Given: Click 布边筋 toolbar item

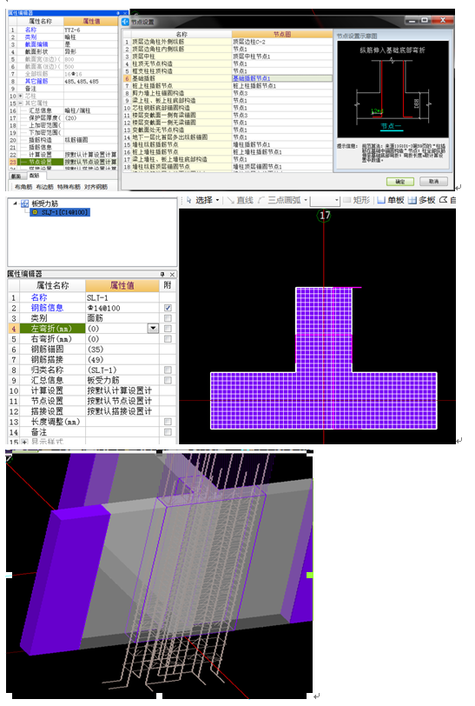Looking at the screenshot, I should [44, 186].
